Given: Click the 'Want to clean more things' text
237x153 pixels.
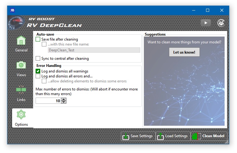Looking at the screenshot, I should coord(184,42).
